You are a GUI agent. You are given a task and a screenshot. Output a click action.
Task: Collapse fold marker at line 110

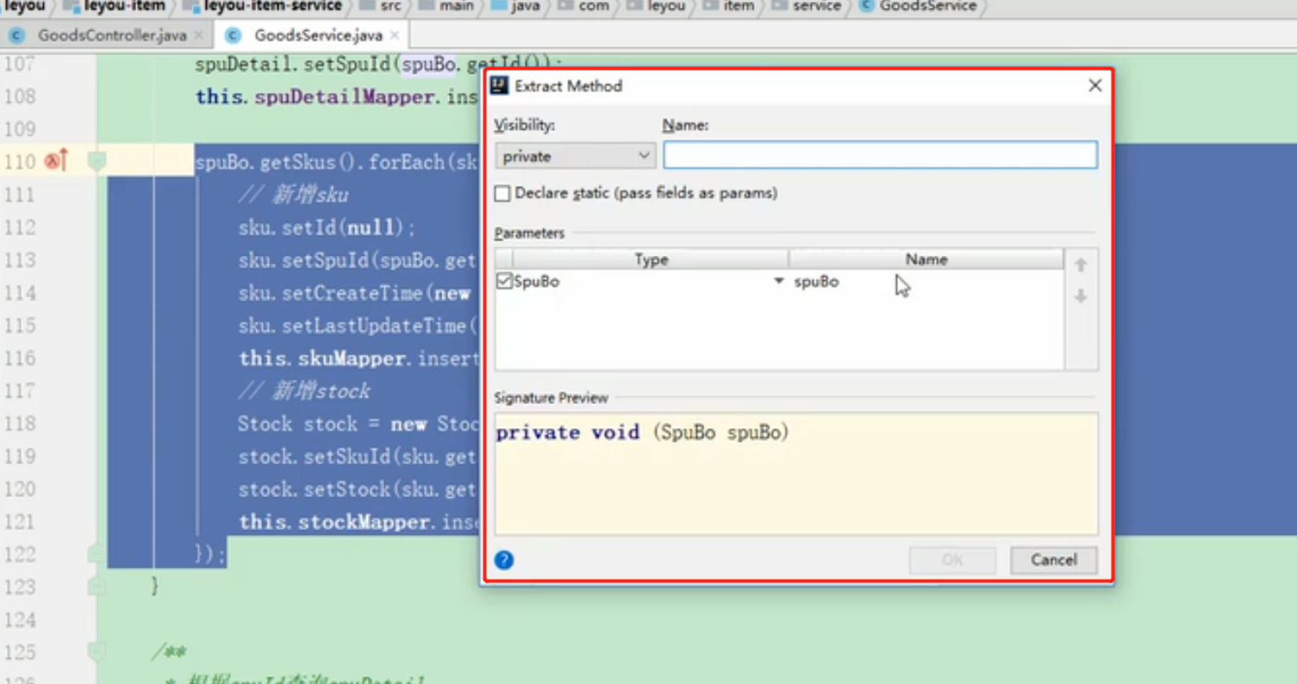pyautogui.click(x=97, y=161)
